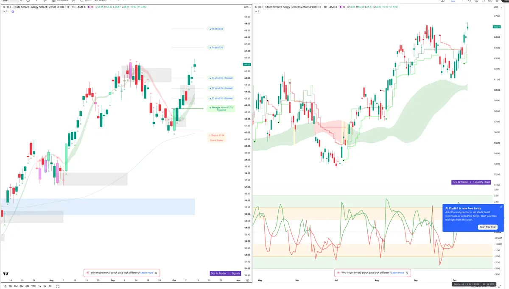The height and width of the screenshot is (289, 509).
Task: Select the 5D time range
Action: click(x=10, y=286)
